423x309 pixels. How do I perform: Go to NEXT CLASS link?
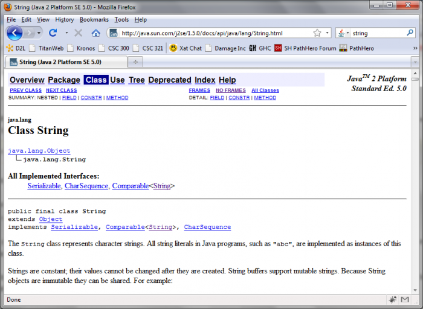pos(61,91)
